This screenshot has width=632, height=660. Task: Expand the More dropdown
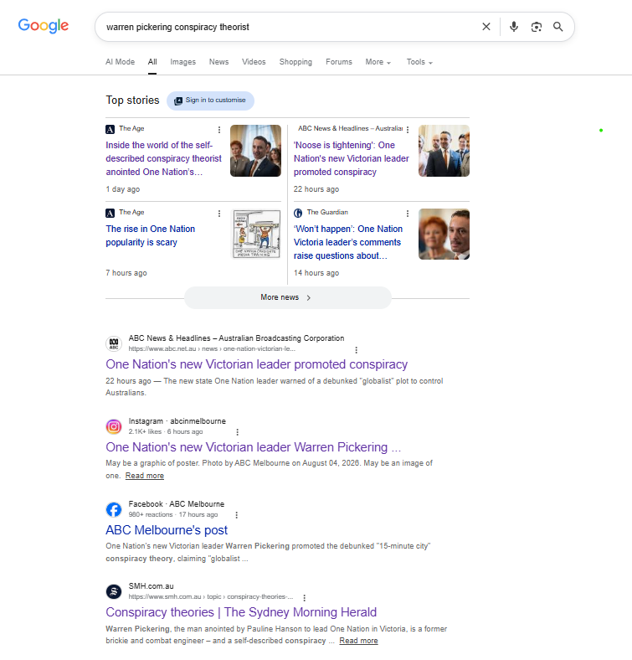378,62
